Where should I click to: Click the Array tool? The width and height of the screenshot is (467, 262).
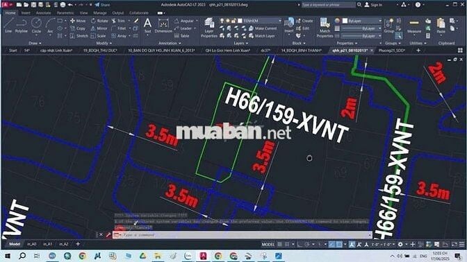(119, 36)
